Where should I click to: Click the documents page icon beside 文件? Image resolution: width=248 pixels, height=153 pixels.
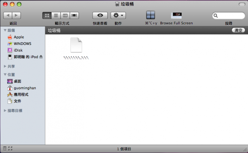click(10, 101)
